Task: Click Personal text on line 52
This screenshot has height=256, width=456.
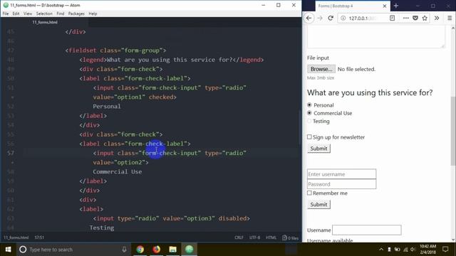Action: pyautogui.click(x=107, y=106)
